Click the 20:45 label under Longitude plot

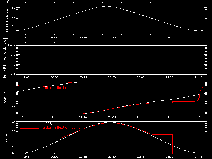pos(141,117)
